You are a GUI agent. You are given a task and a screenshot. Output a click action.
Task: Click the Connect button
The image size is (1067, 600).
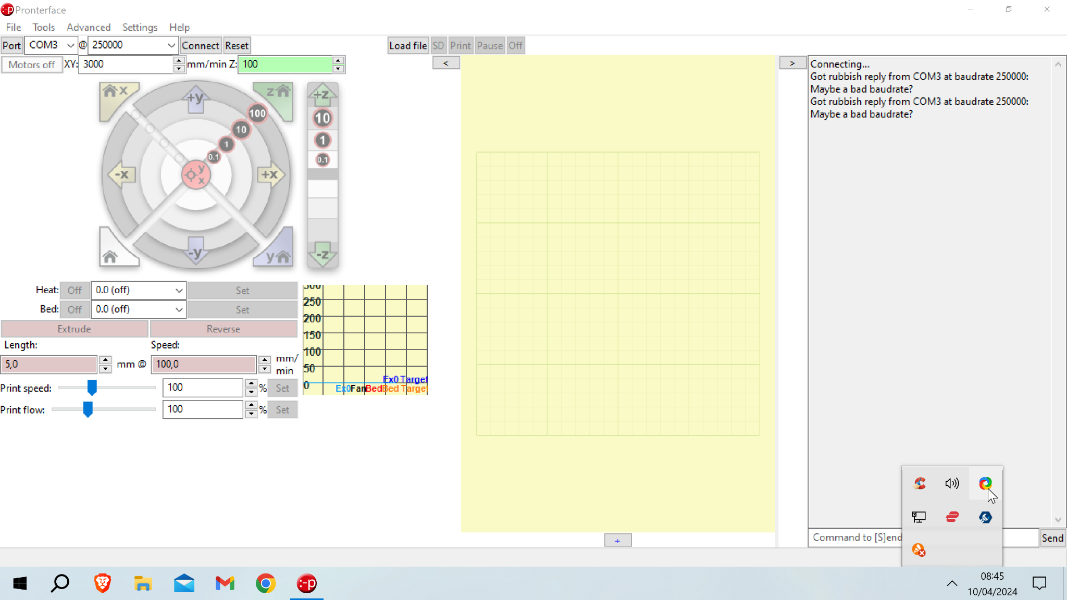(200, 45)
